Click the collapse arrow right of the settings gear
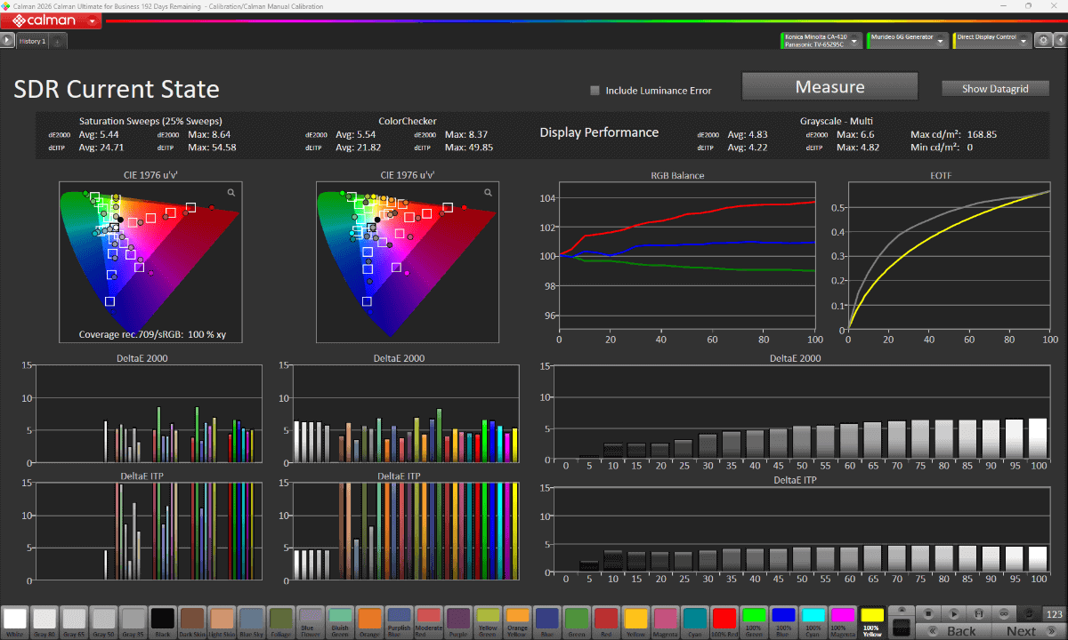 coord(1059,40)
